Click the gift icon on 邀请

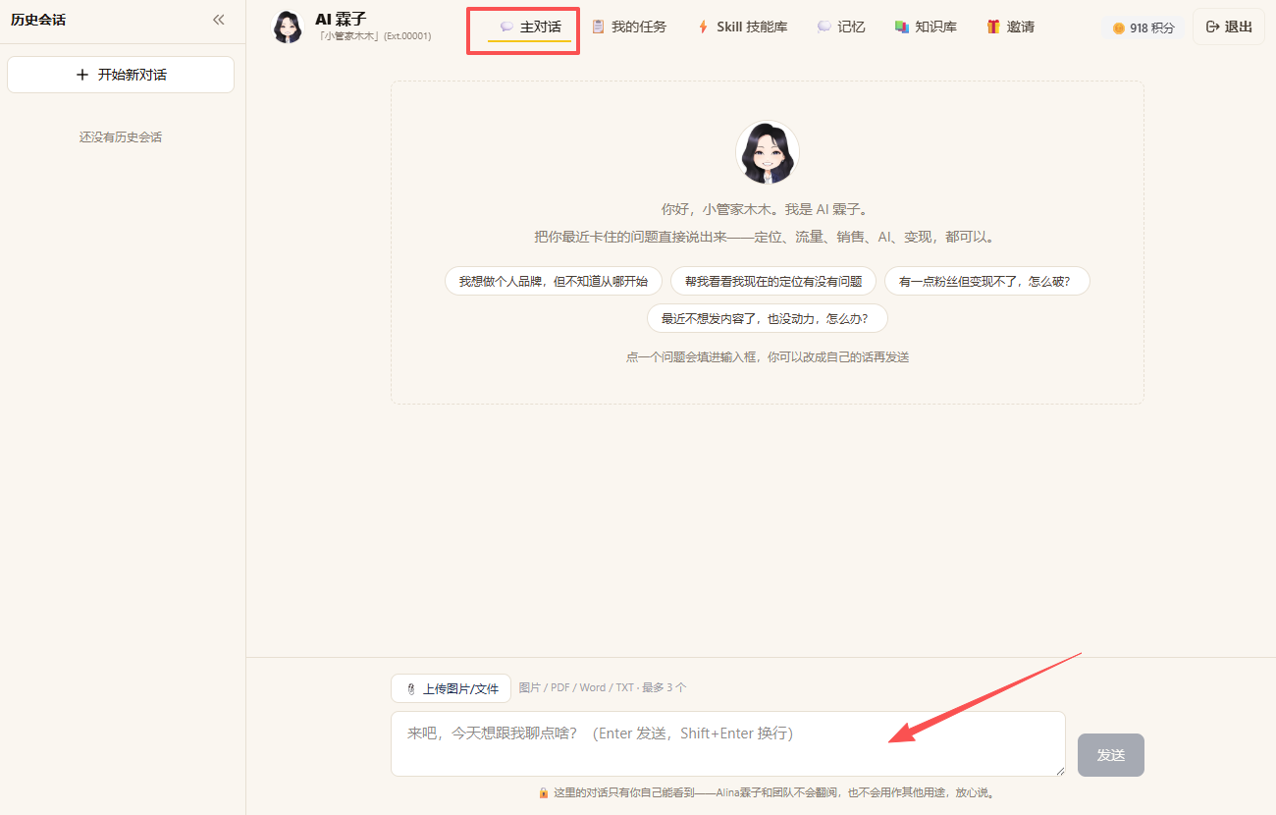[993, 27]
